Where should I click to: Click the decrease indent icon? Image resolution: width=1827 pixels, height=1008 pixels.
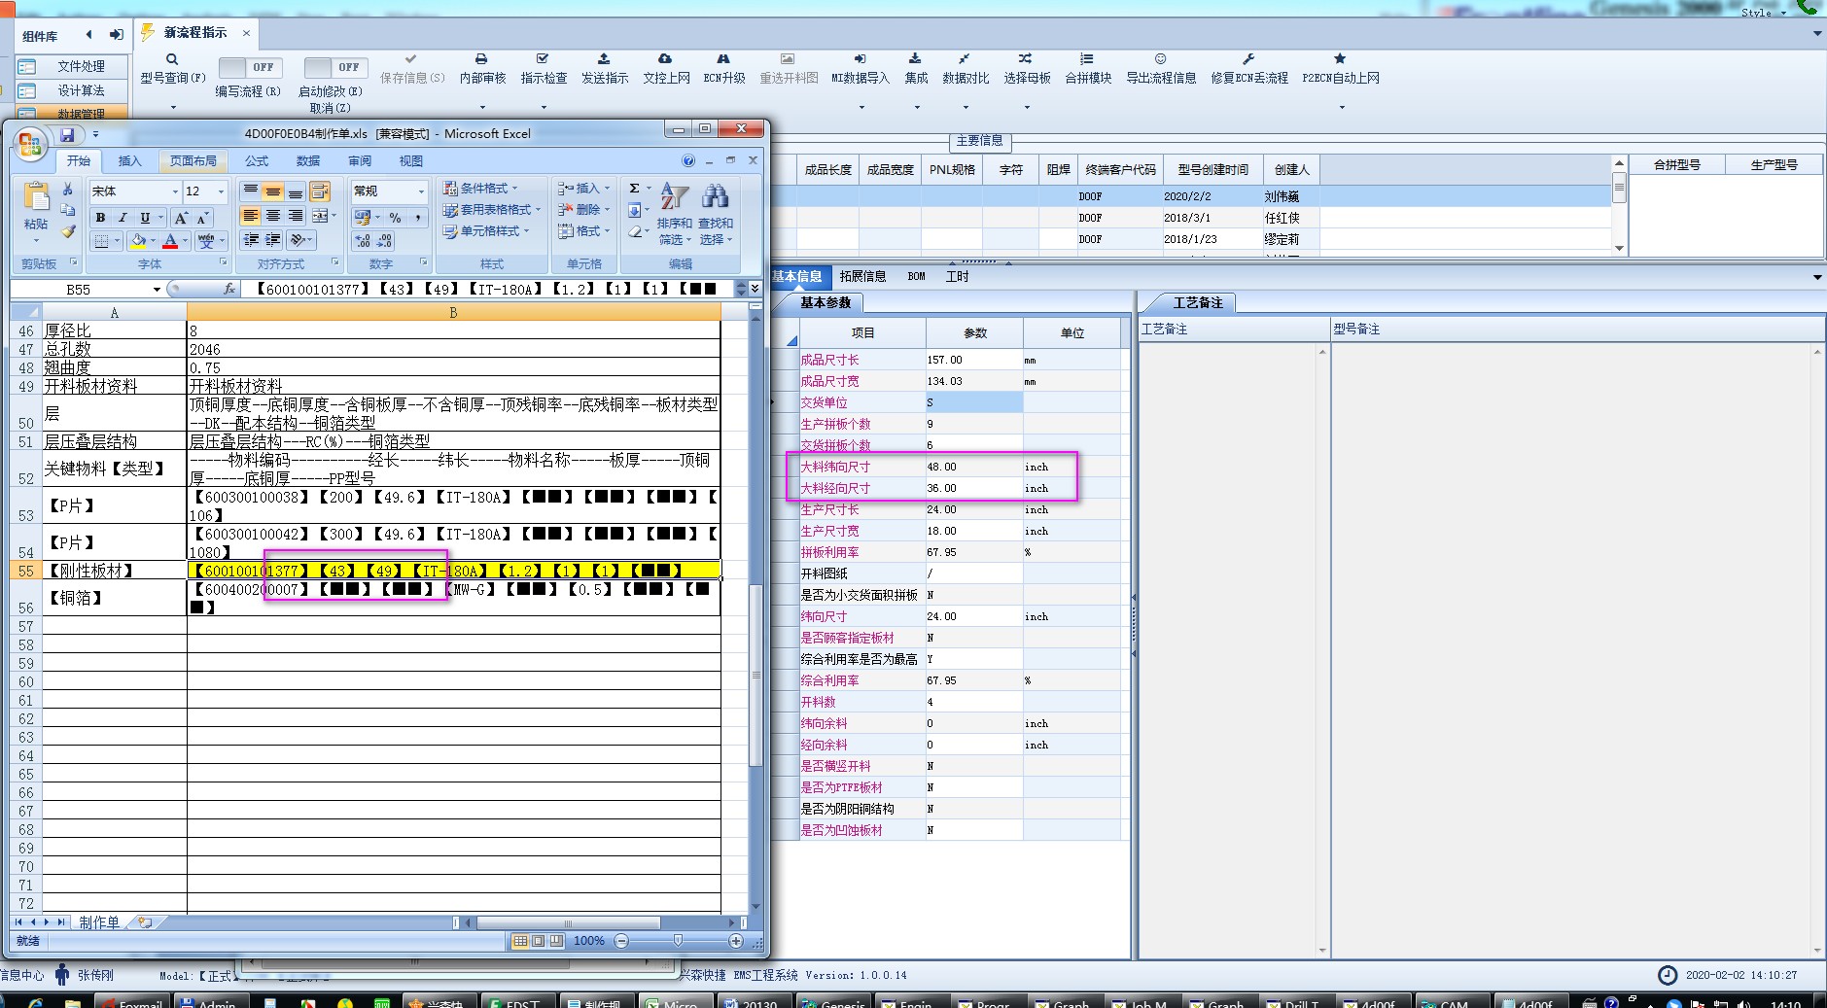pos(251,240)
